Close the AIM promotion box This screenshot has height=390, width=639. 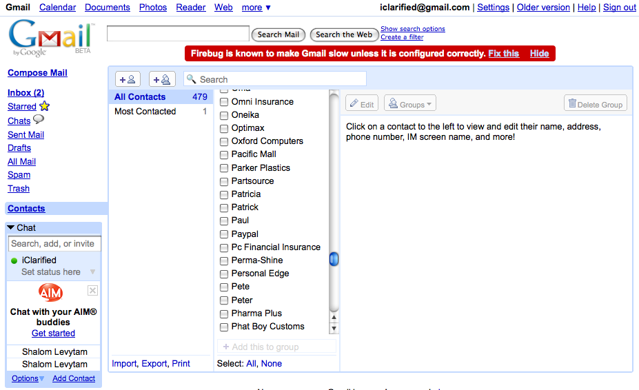click(92, 291)
